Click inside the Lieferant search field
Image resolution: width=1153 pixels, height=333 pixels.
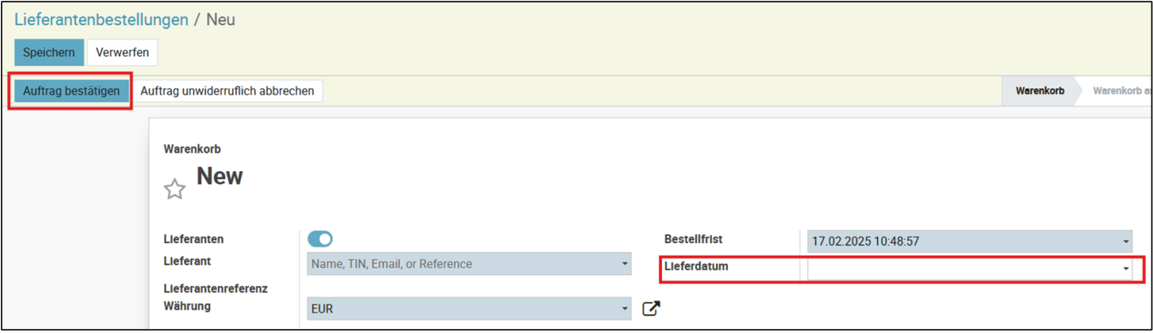tap(462, 264)
